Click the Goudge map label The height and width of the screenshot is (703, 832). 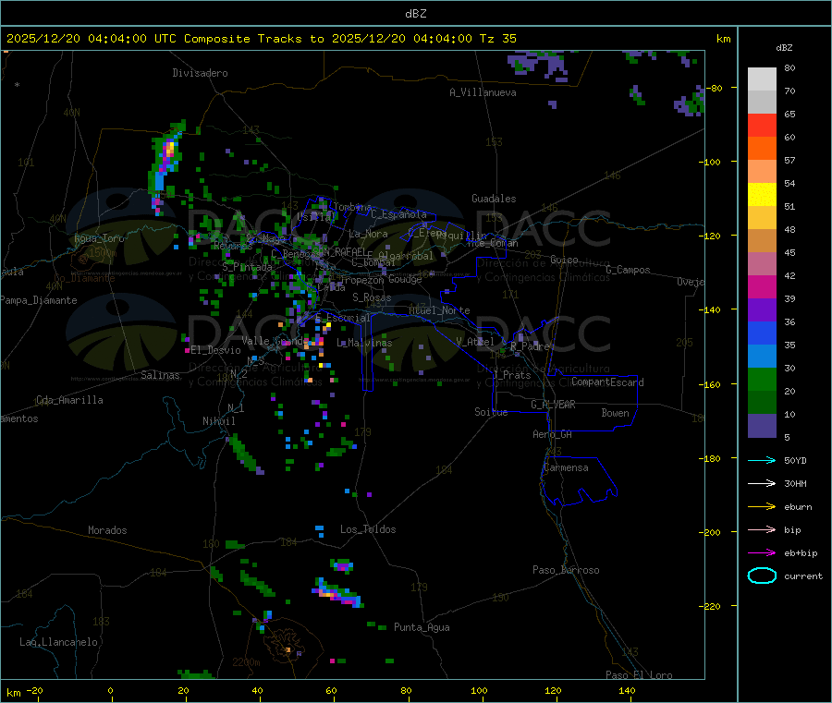[x=405, y=279]
